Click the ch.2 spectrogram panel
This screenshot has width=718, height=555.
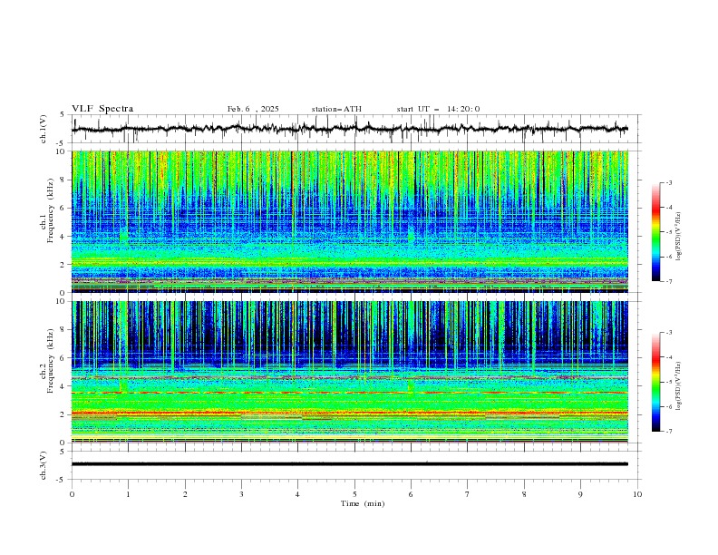click(x=350, y=372)
